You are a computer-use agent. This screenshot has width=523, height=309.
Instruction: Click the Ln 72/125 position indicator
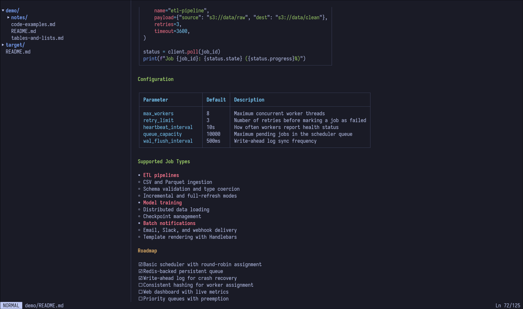tap(508, 305)
